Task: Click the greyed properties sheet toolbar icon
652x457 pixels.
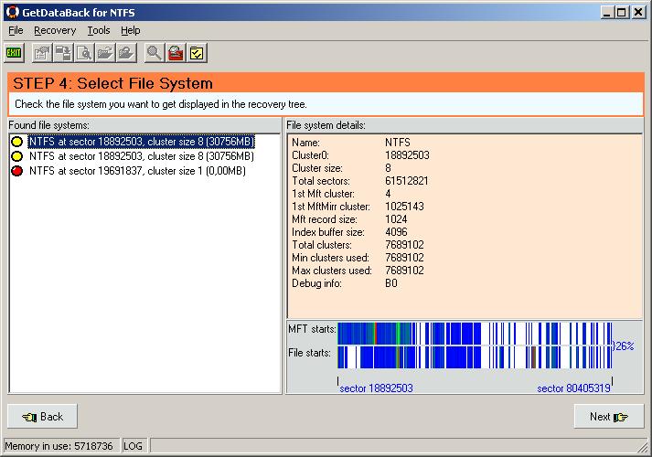Action: (42, 53)
